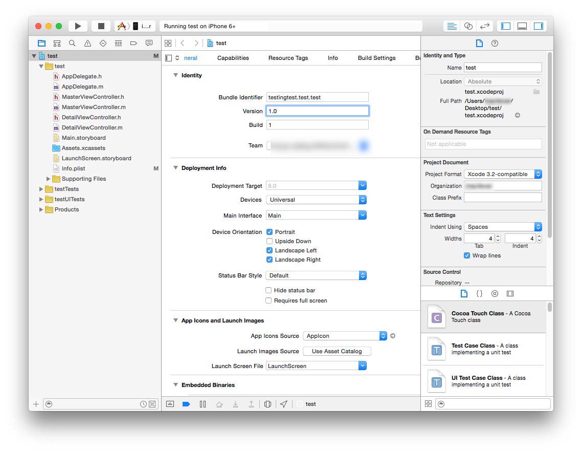Select AppDelegate.m in navigator
This screenshot has width=582, height=452.
[x=82, y=87]
